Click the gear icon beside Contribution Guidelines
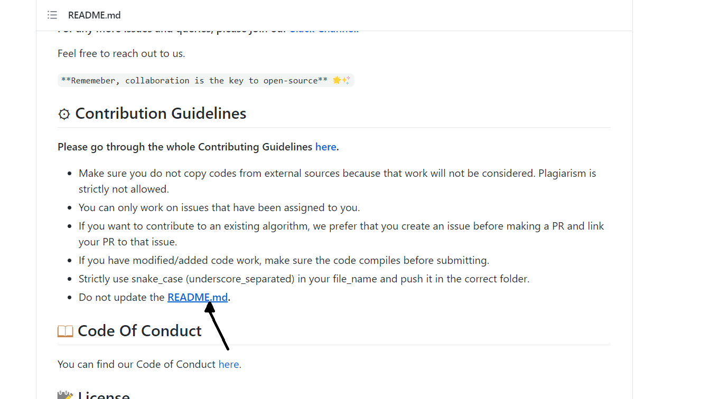This screenshot has width=710, height=399. point(64,113)
